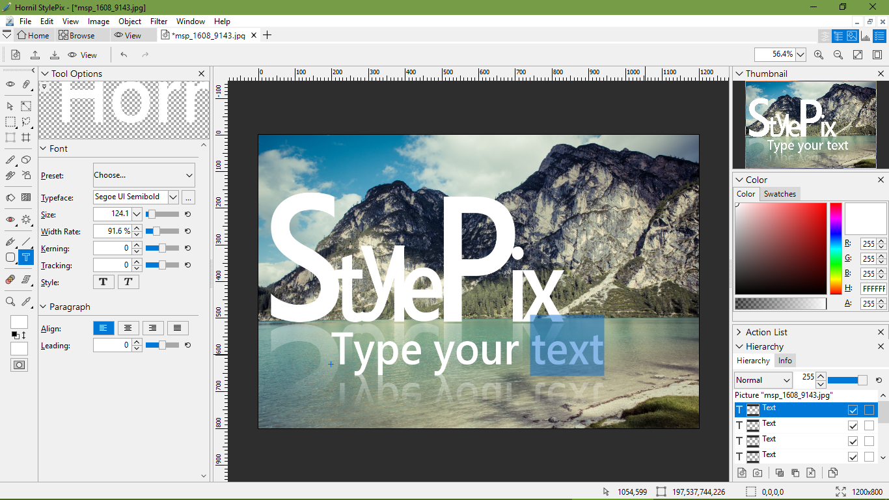This screenshot has width=889, height=500.
Task: Pick the Zoom magnifier tool in the toolbox
Action: [x=10, y=301]
